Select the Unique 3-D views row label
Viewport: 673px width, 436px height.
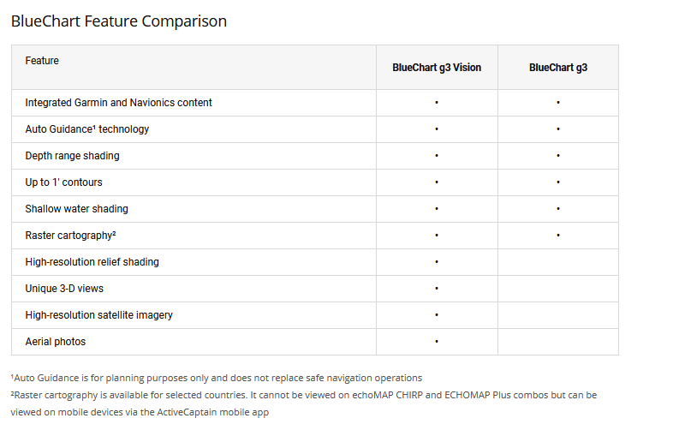[64, 289]
